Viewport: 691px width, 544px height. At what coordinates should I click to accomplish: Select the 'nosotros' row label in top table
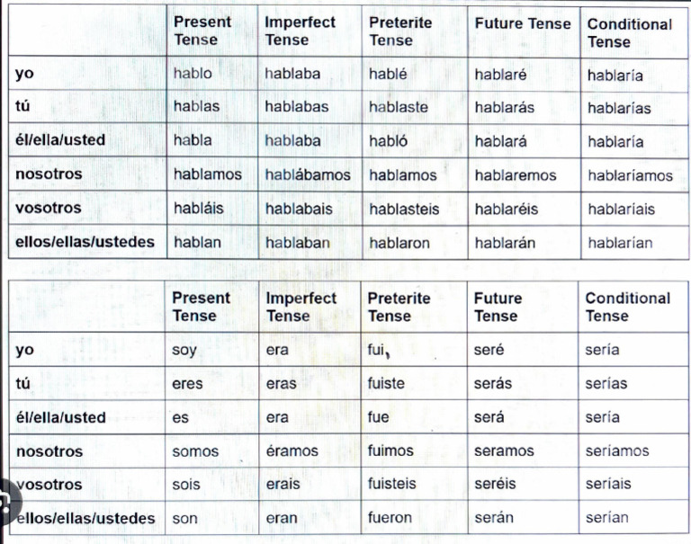tap(49, 174)
